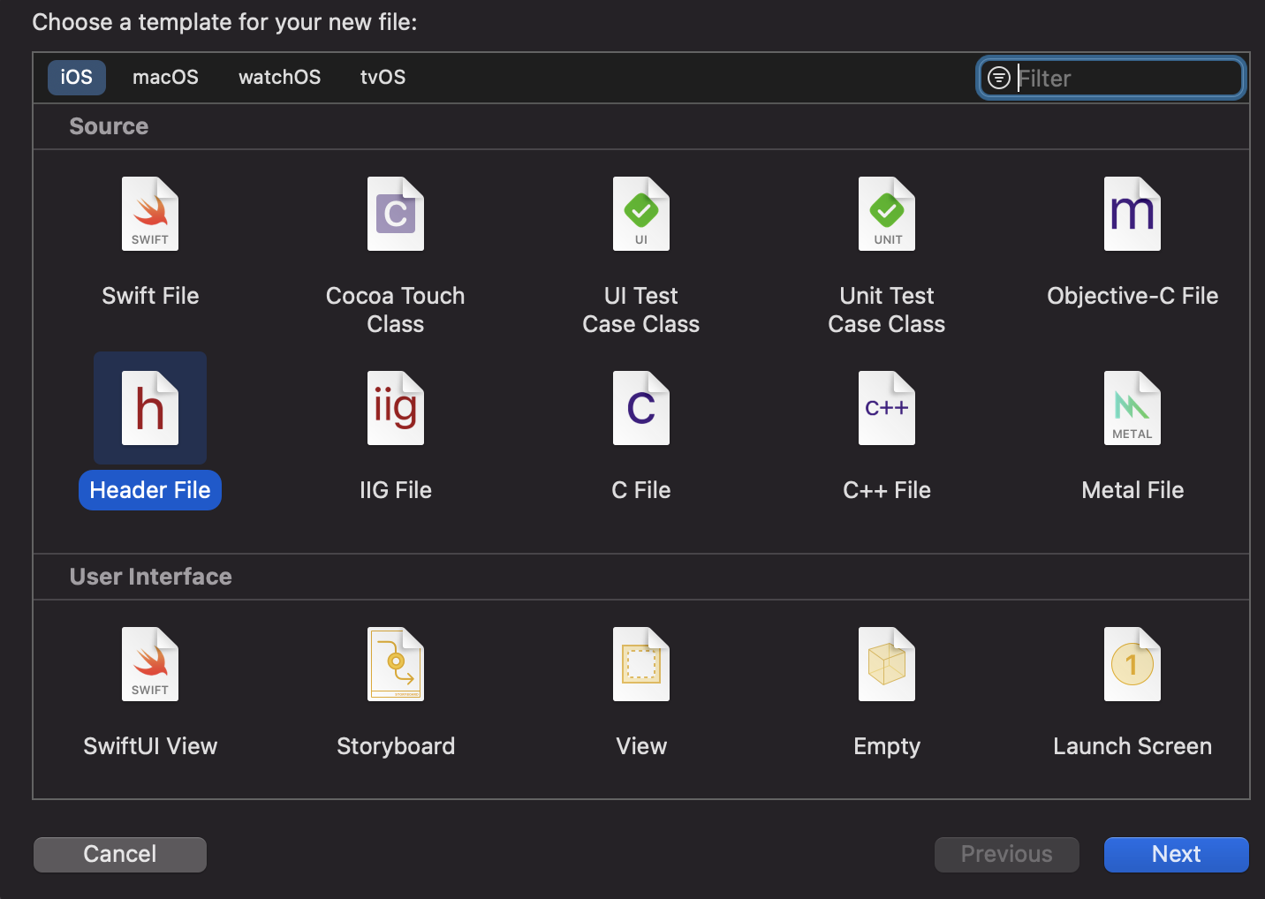Click the User Interface section header
1265x899 pixels.
[x=151, y=577]
